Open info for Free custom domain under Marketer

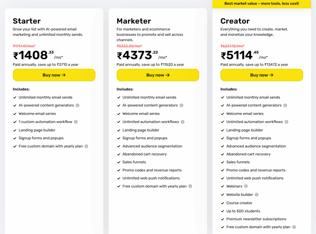click(x=190, y=186)
